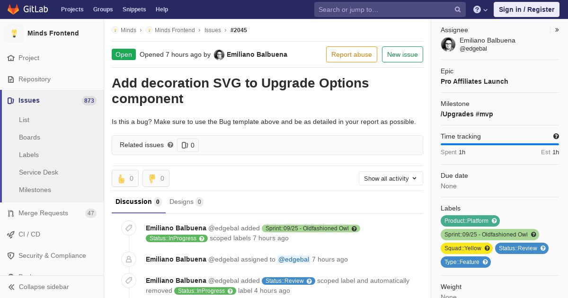Click the Sign in / Register button
Viewport: 568px width, 298px height.
[526, 9]
